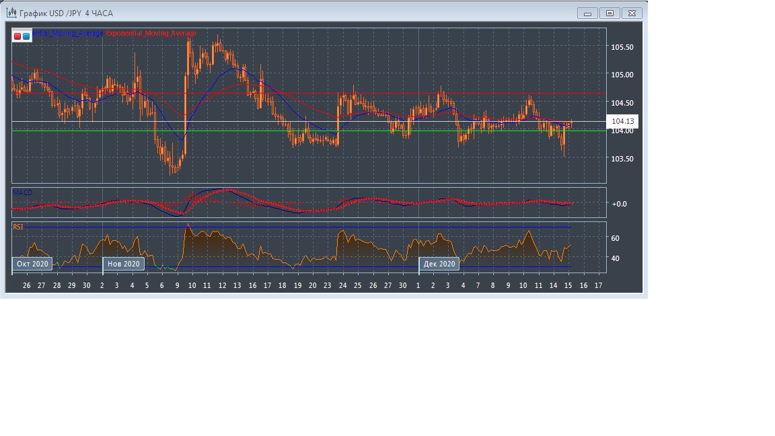
Task: Jump to the Окт 2020 month marker
Action: (32, 264)
